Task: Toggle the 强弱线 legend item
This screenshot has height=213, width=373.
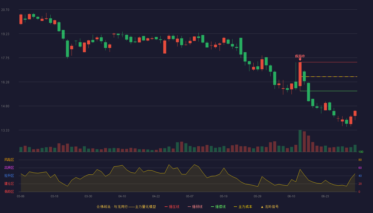Action: click(x=195, y=207)
